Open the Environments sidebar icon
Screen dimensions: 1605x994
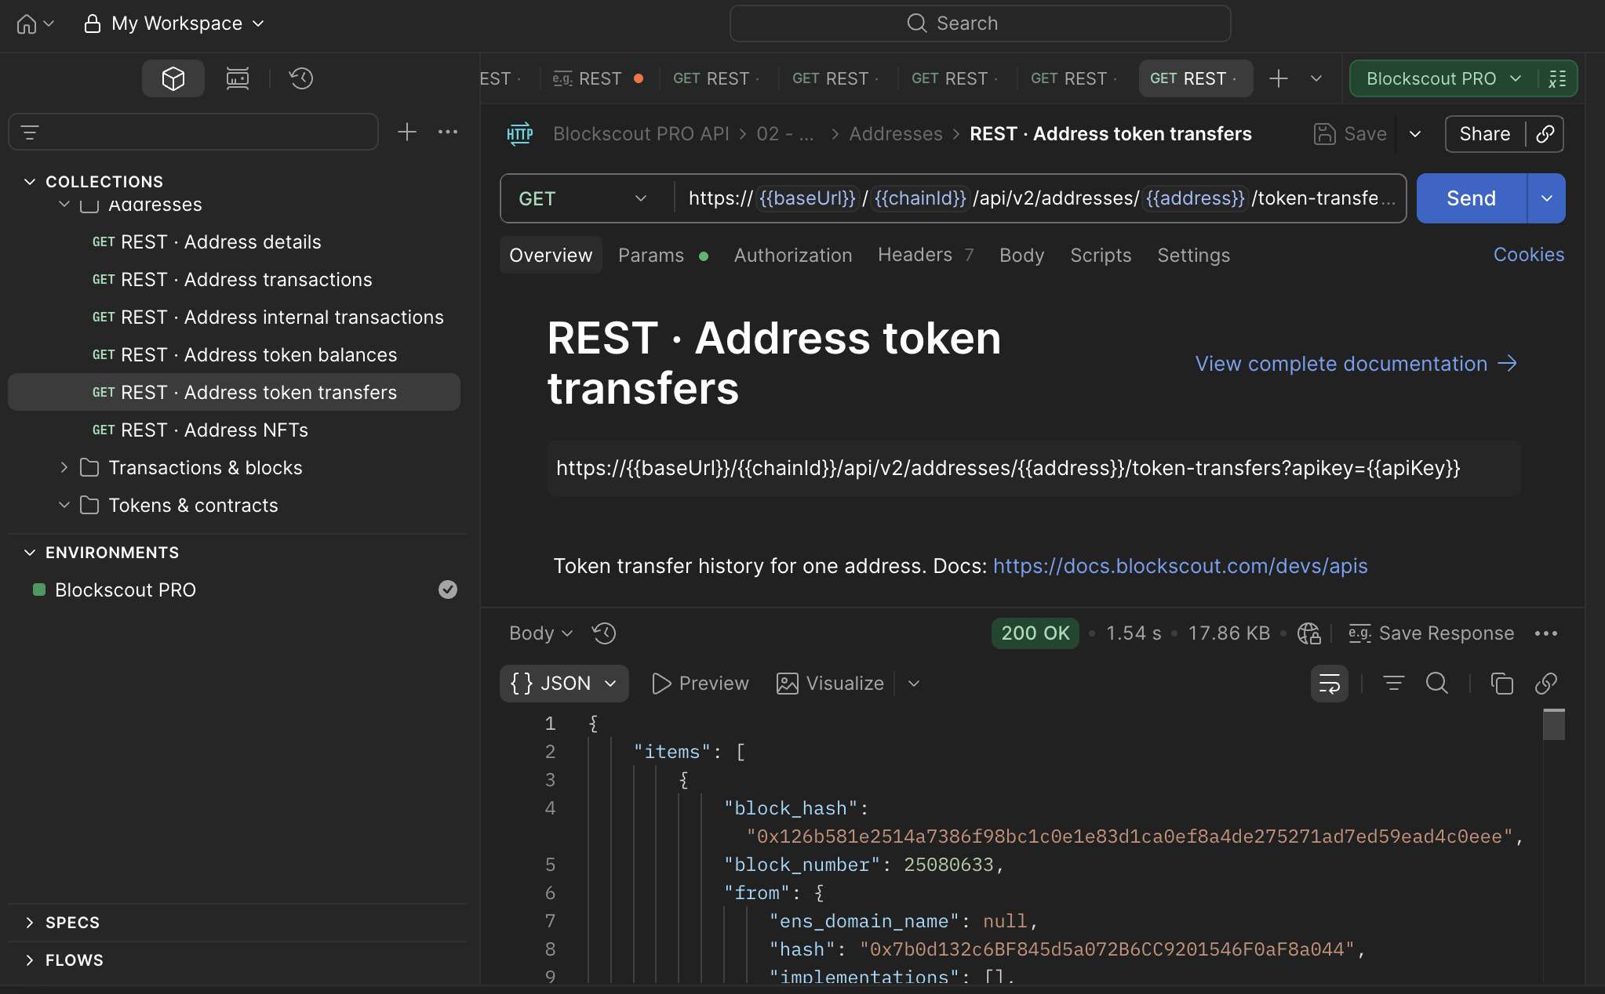(x=238, y=78)
